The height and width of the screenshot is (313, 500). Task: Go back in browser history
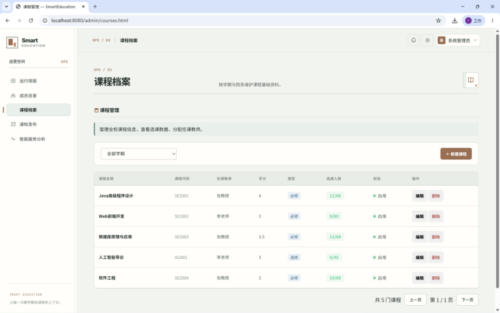coord(7,21)
